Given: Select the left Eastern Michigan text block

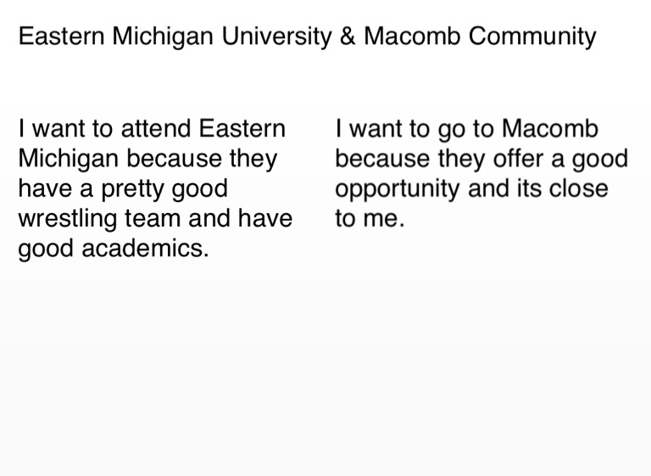Looking at the screenshot, I should [x=155, y=189].
